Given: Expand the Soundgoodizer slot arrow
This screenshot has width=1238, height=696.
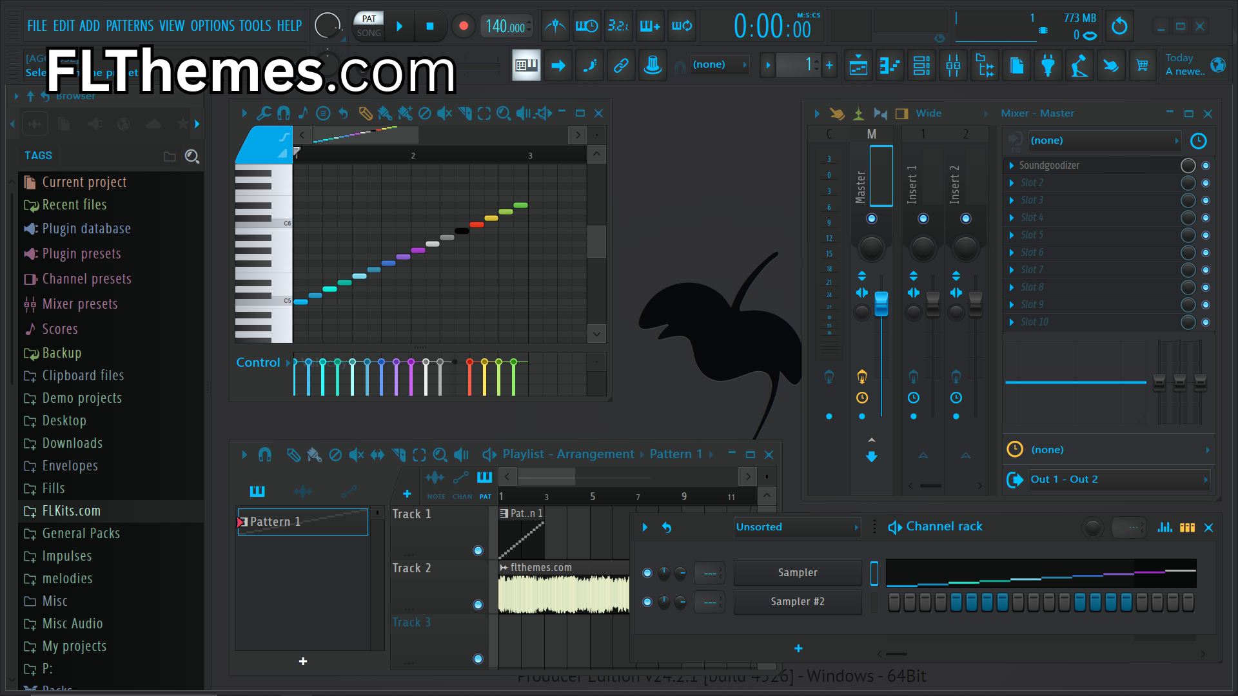Looking at the screenshot, I should point(1012,166).
